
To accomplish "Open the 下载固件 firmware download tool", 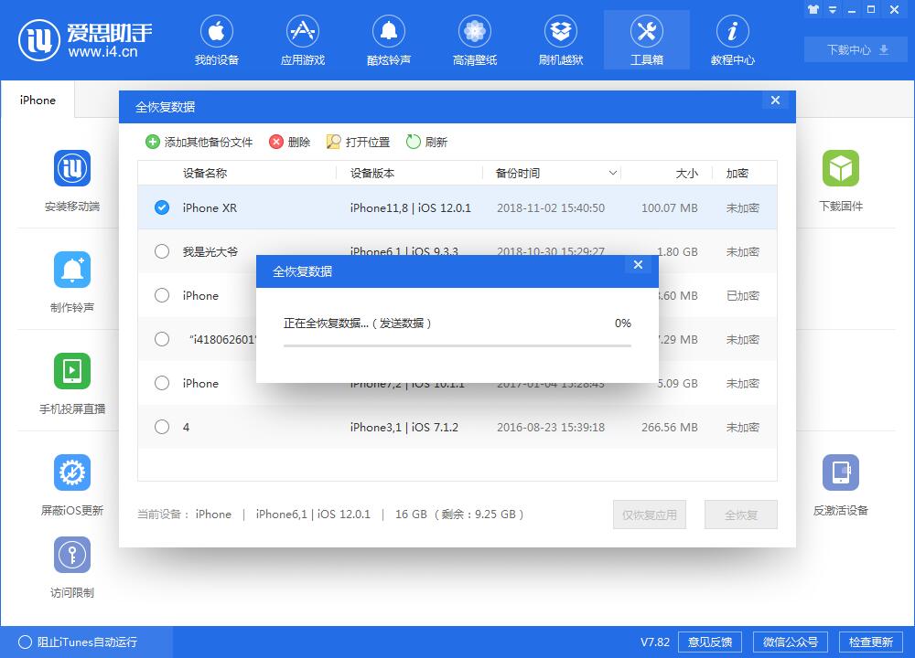I will coord(841,179).
